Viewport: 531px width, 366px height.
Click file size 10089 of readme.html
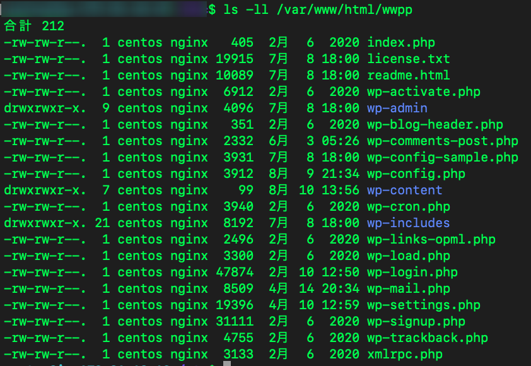[235, 76]
